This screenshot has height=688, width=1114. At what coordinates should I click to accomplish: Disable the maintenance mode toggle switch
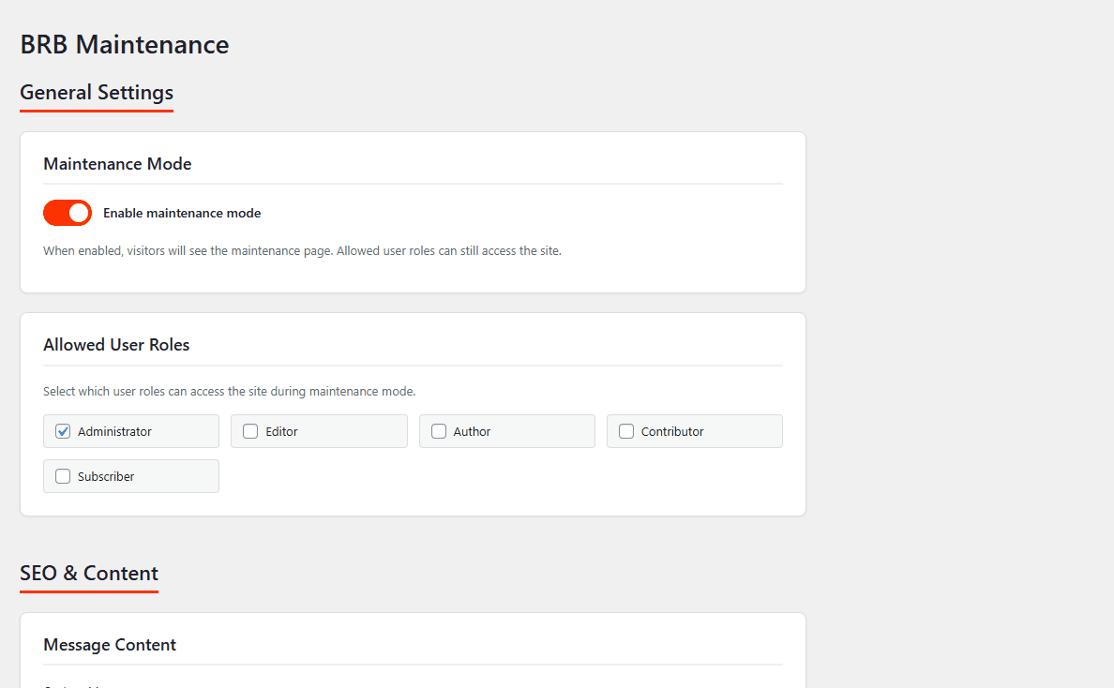[x=67, y=213]
